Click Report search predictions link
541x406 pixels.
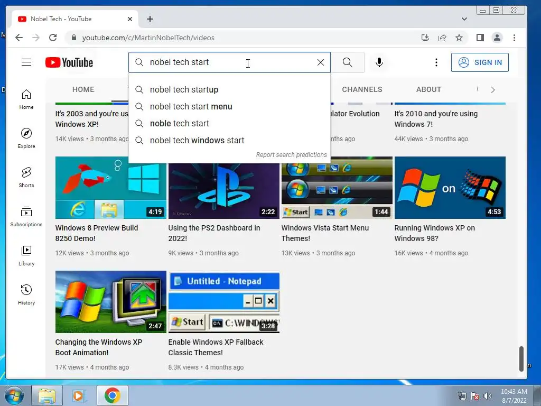click(291, 155)
